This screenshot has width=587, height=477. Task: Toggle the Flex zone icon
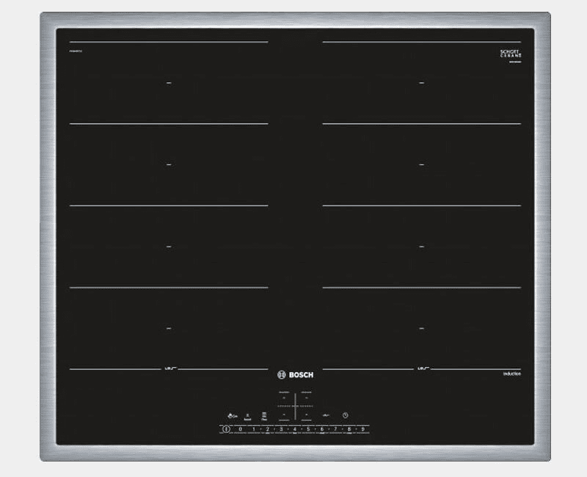(x=264, y=416)
